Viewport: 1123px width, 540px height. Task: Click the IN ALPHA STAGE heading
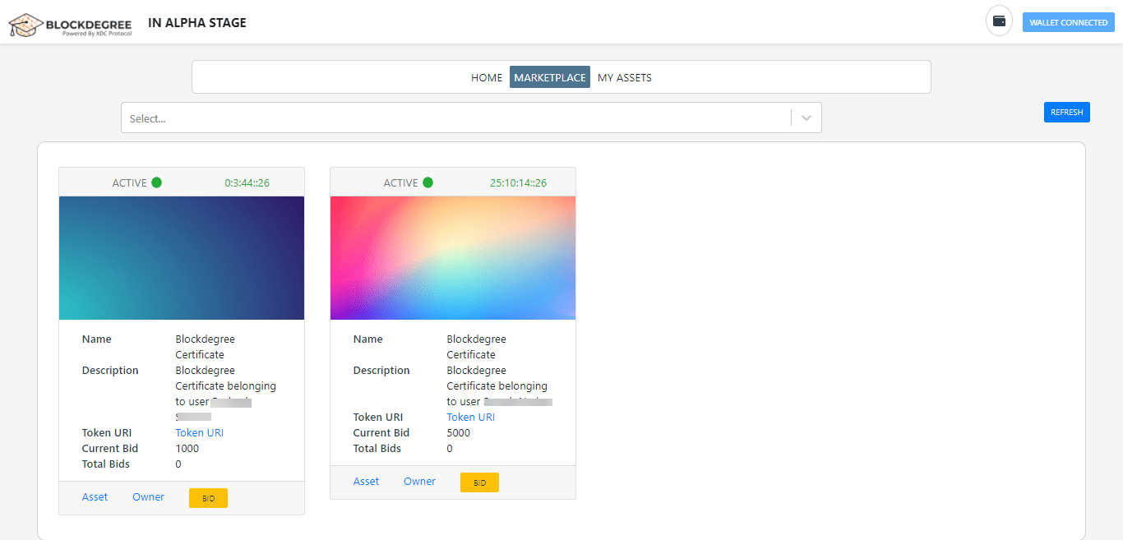[x=197, y=22]
